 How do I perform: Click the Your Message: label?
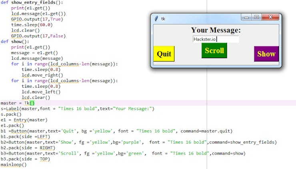point(216,30)
